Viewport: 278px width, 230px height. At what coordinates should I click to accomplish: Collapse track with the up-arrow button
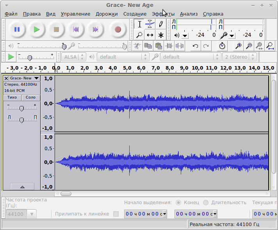[22, 187]
